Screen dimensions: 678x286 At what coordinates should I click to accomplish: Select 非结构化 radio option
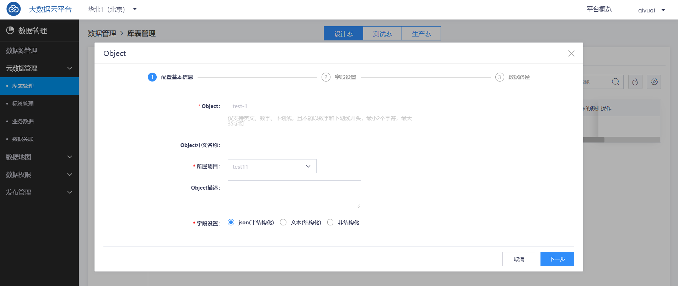coord(330,222)
